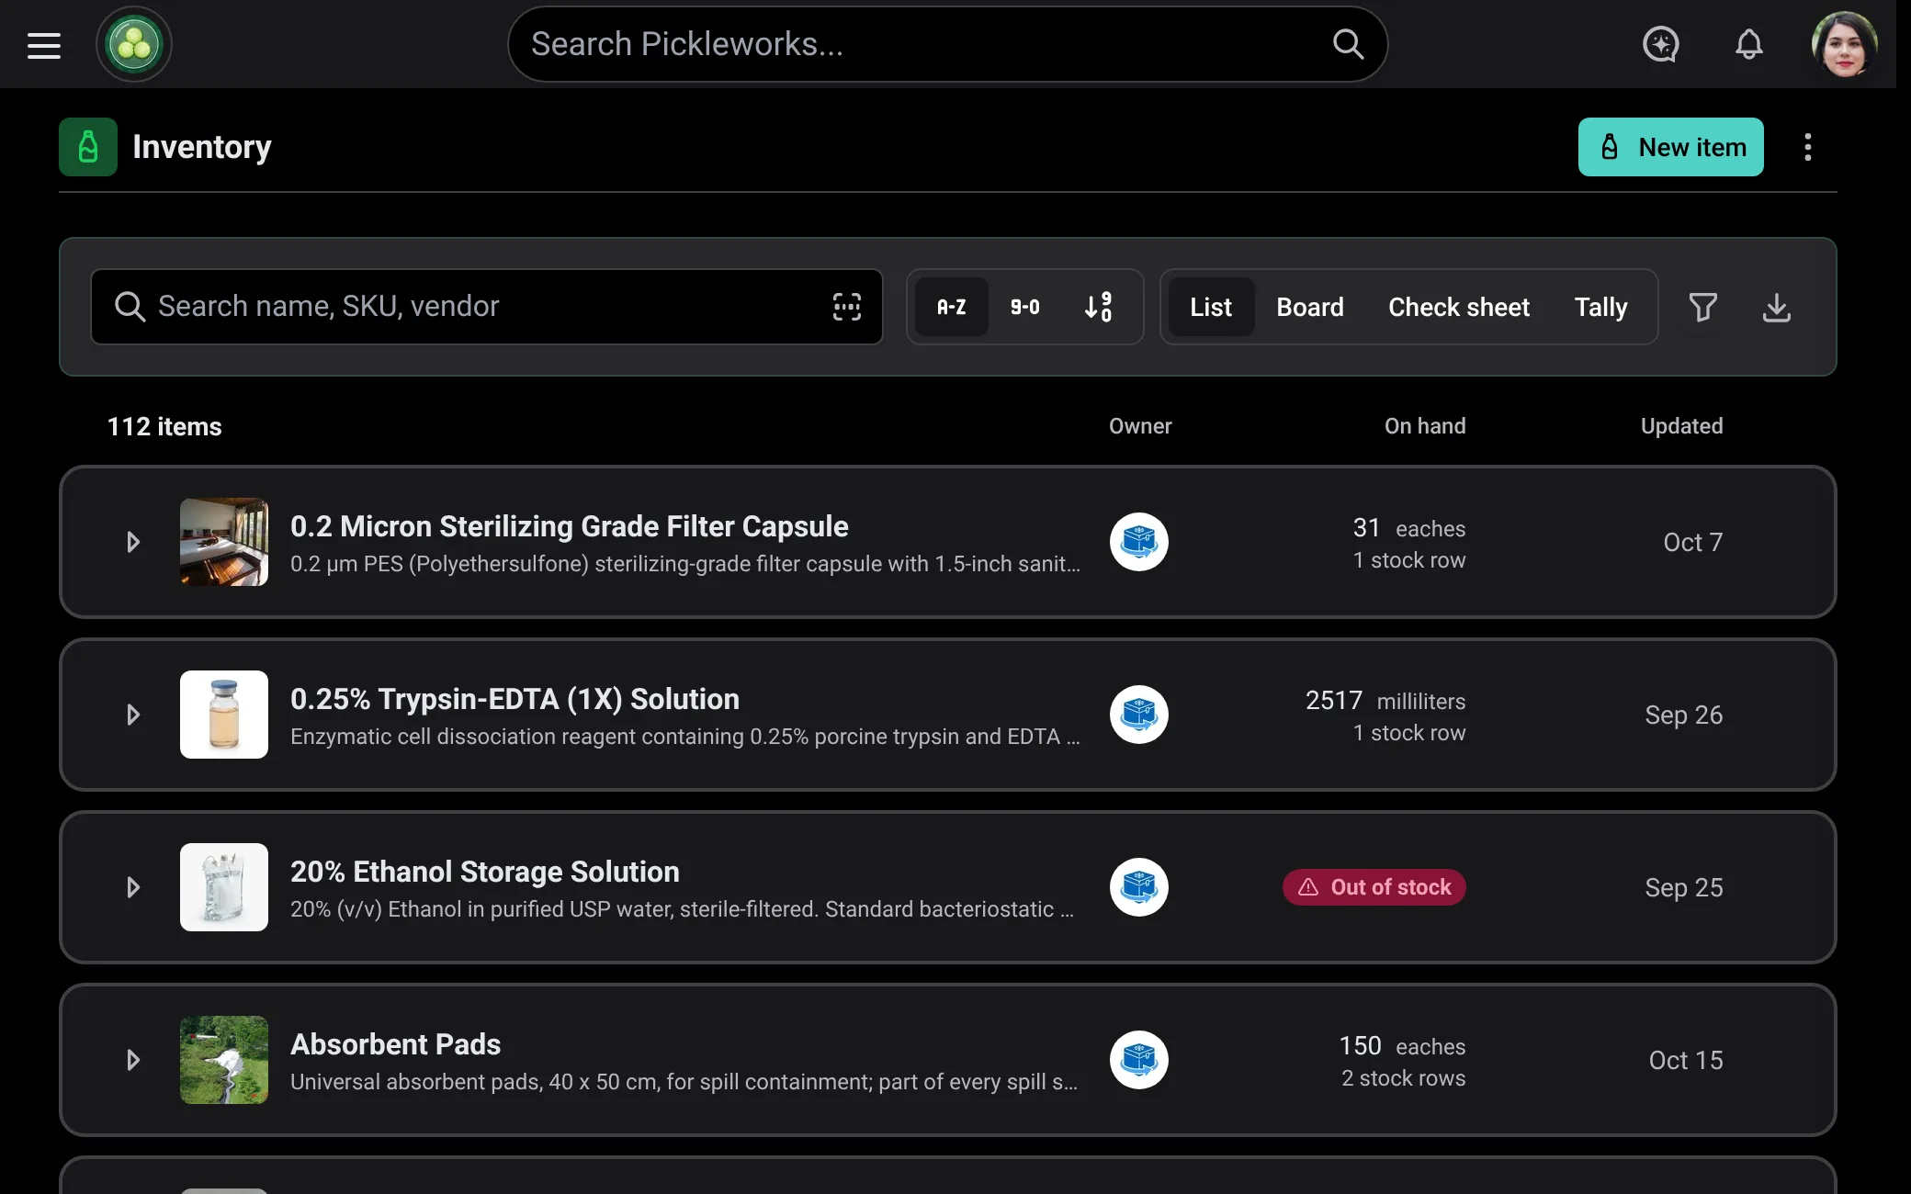Screen dimensions: 1911x1194
Task: Click the barcode scan icon in search field
Action: [847, 307]
